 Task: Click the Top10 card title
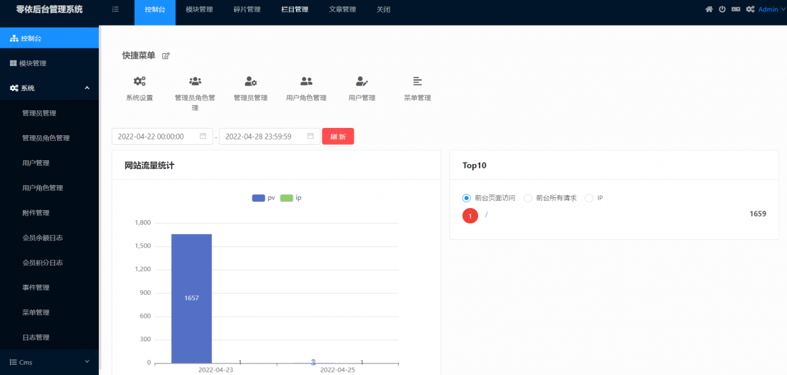pos(474,165)
